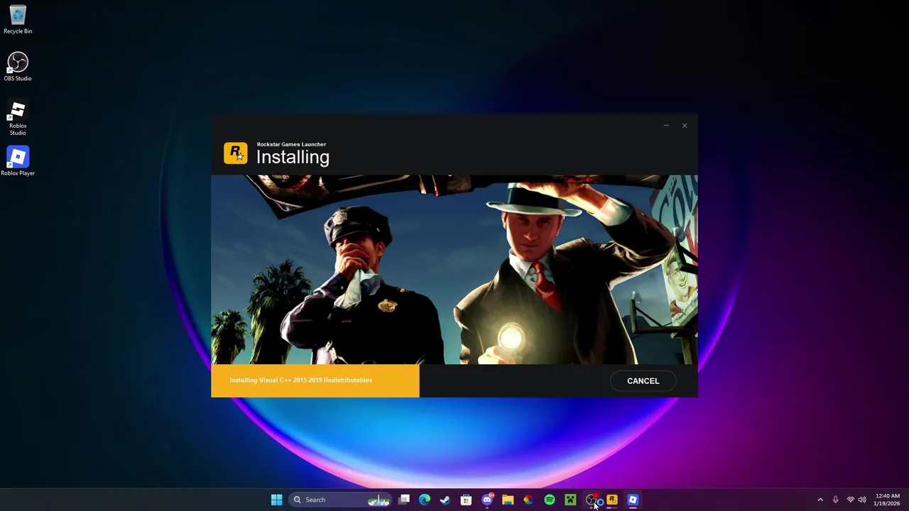Launch Microsoft Edge from the taskbar
The height and width of the screenshot is (511, 909).
click(425, 500)
